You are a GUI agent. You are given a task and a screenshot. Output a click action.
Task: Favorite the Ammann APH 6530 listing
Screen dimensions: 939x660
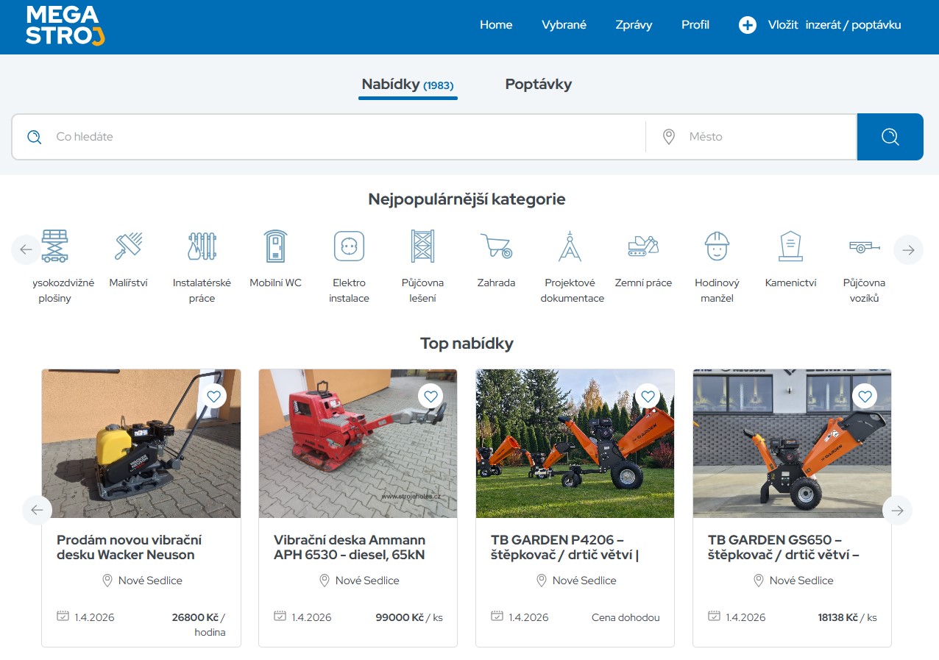pyautogui.click(x=431, y=397)
